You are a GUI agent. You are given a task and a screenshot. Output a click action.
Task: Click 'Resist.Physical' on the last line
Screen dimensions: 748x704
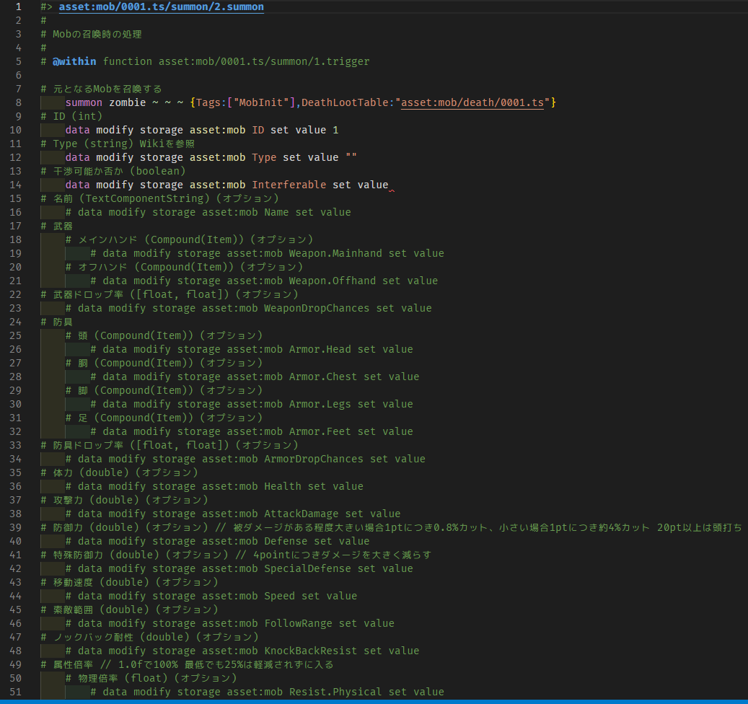tap(335, 692)
